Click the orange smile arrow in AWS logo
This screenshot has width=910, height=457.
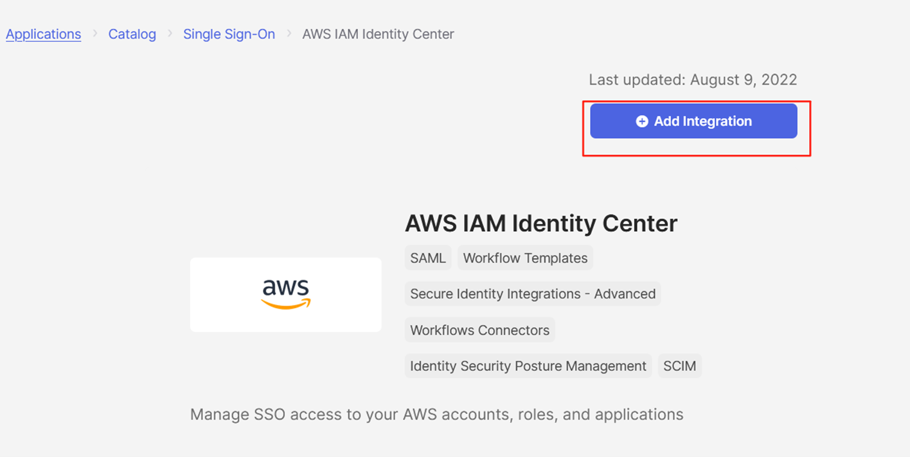click(x=286, y=304)
